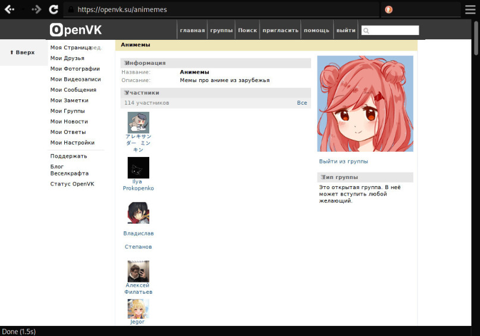Click the Вверх button
The height and width of the screenshot is (336, 480).
23,52
